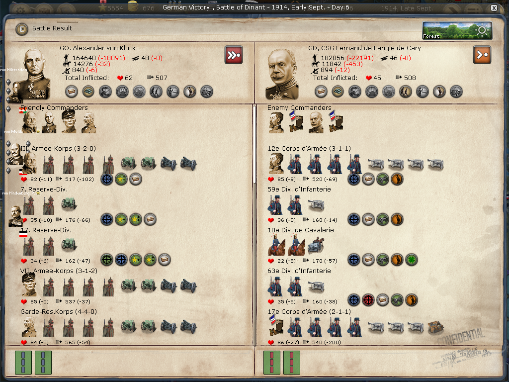Click the E Battle Result badge
509x382 pixels.
(22, 29)
